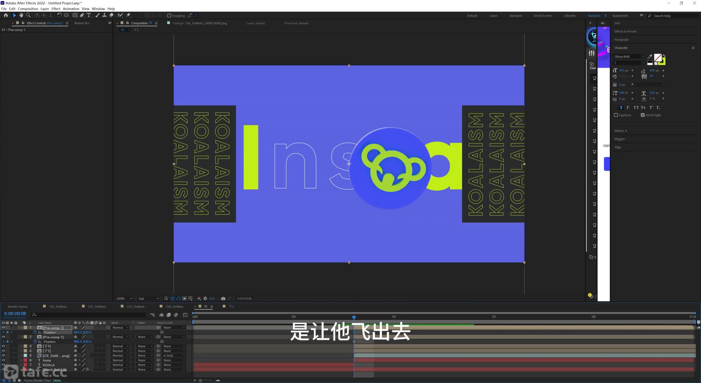Select the Eraser tool

coord(111,15)
